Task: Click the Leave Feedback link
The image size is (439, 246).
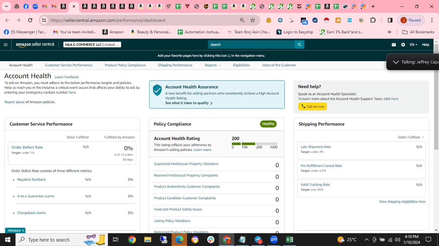Action: (67, 77)
